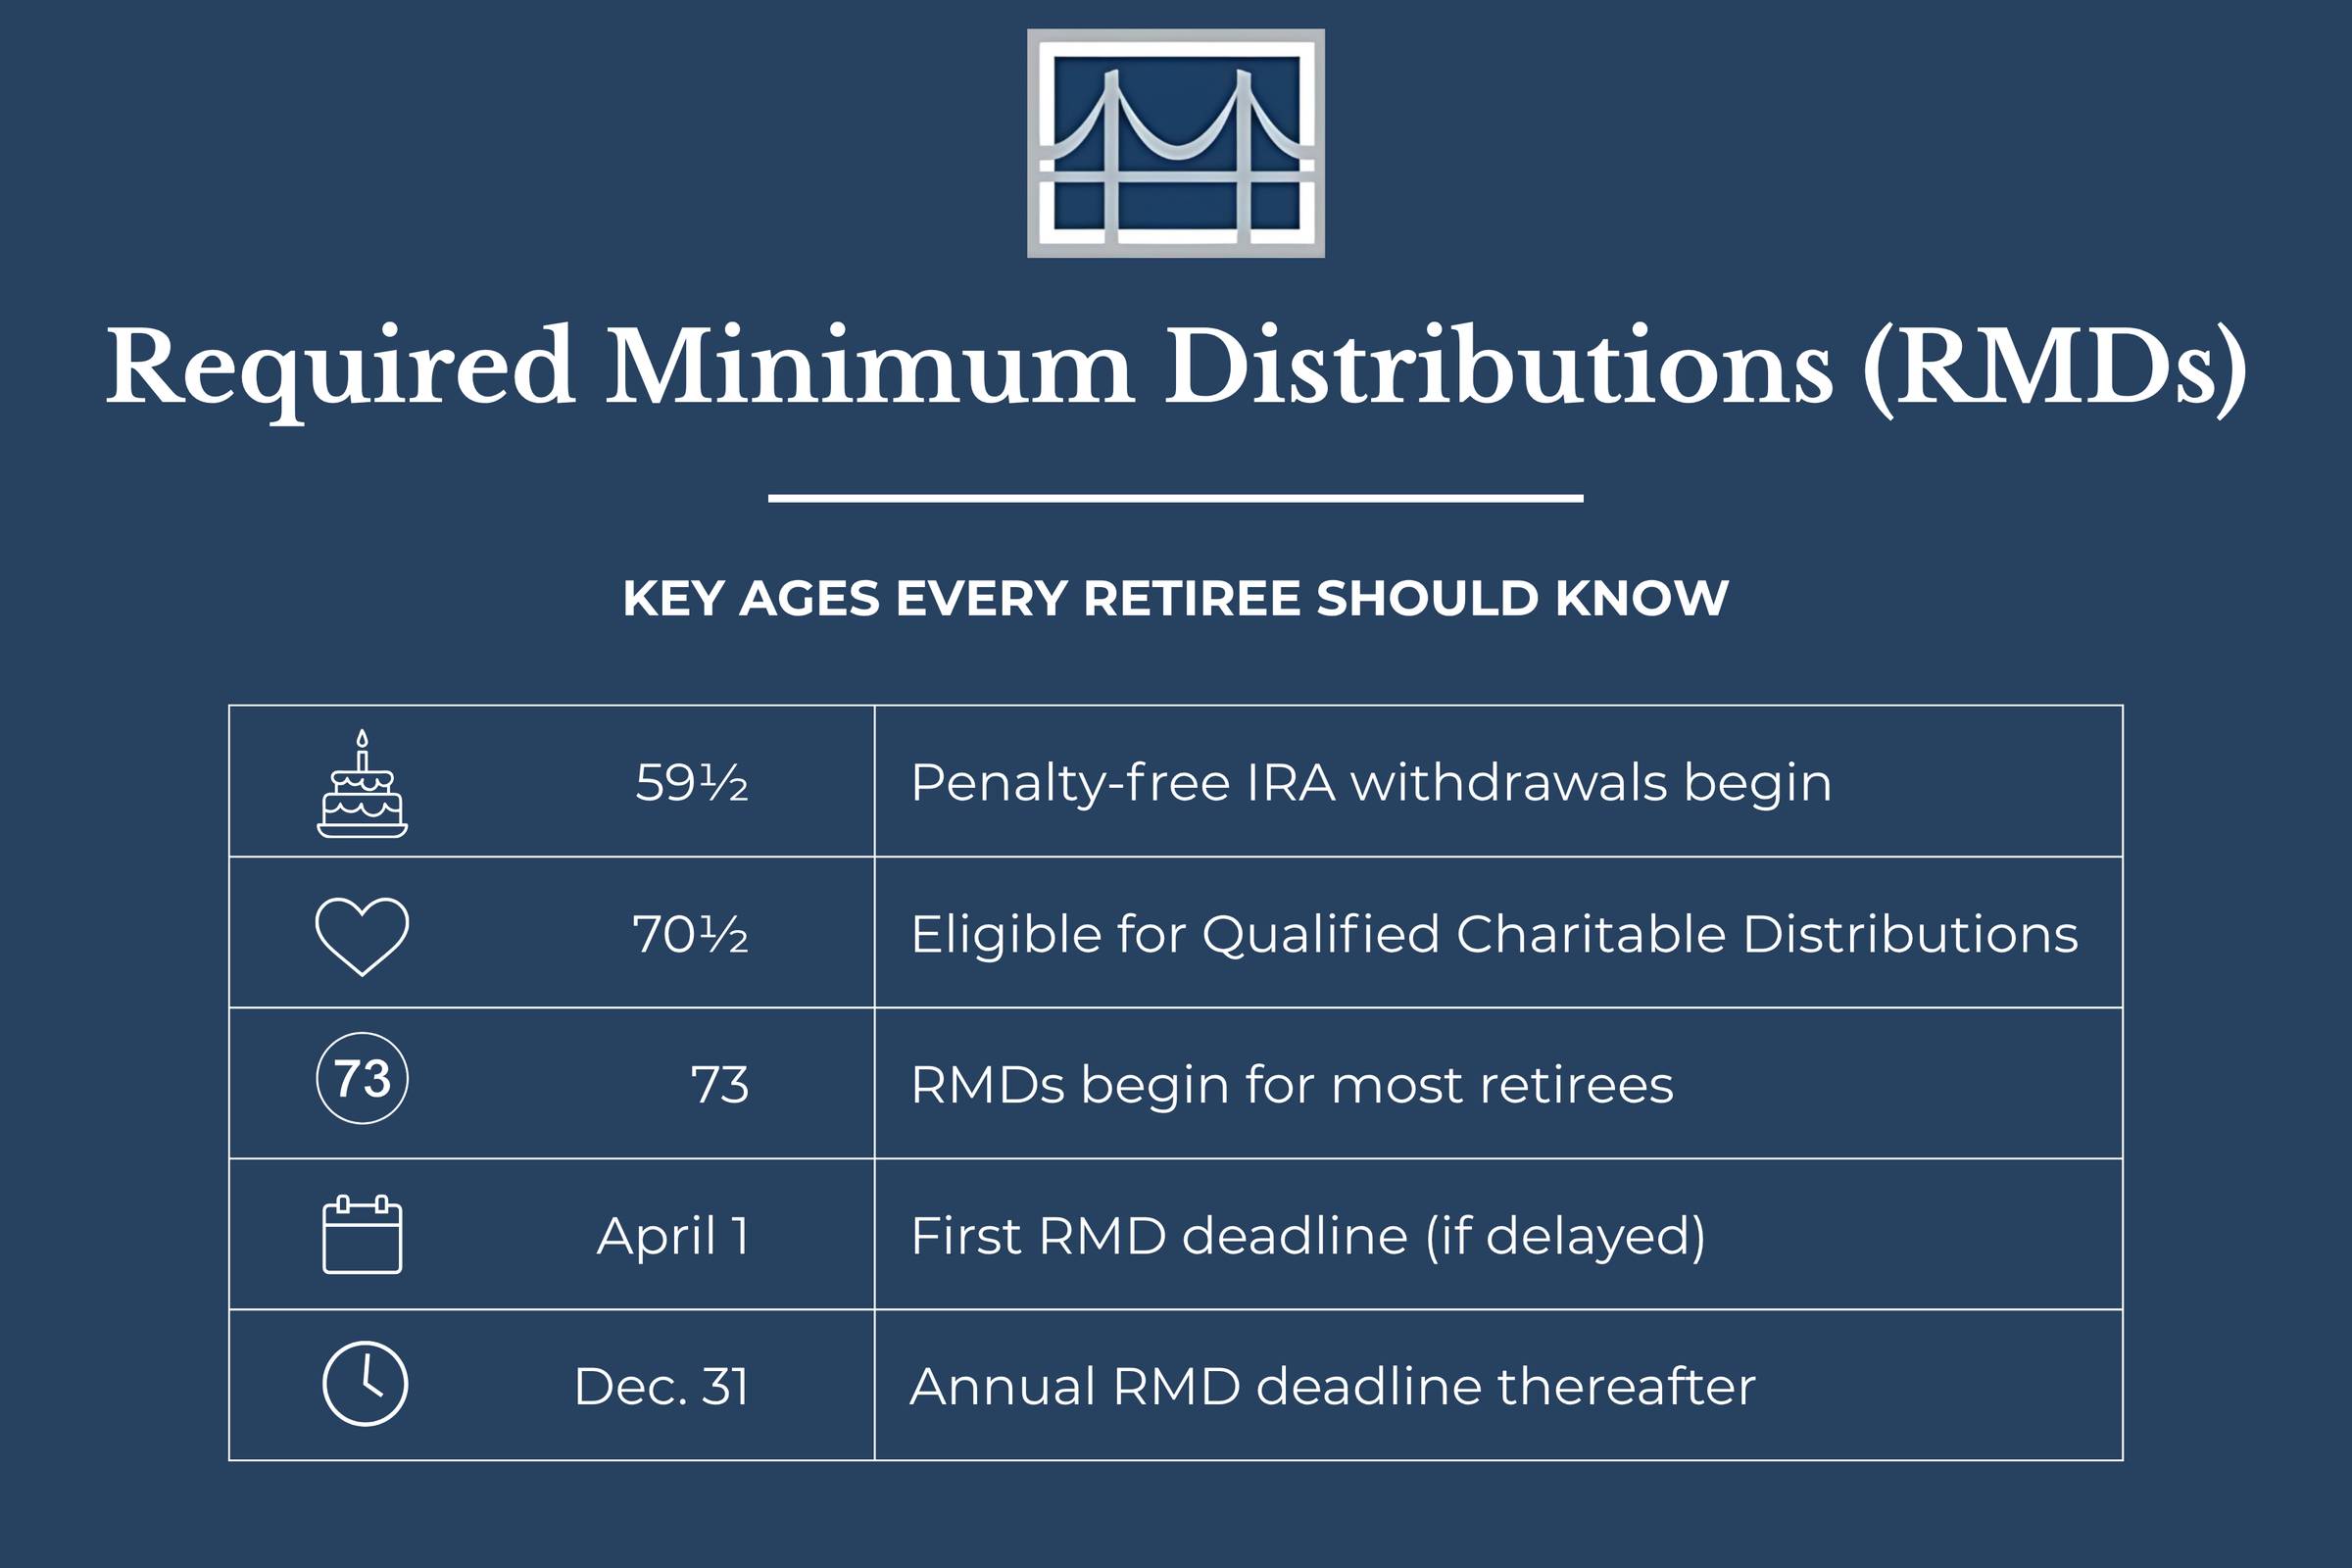Select the clock icon

tap(365, 1384)
